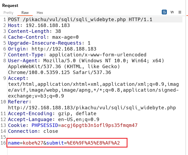Click the User-Agent header name
The width and height of the screenshot is (188, 155).
[23, 61]
